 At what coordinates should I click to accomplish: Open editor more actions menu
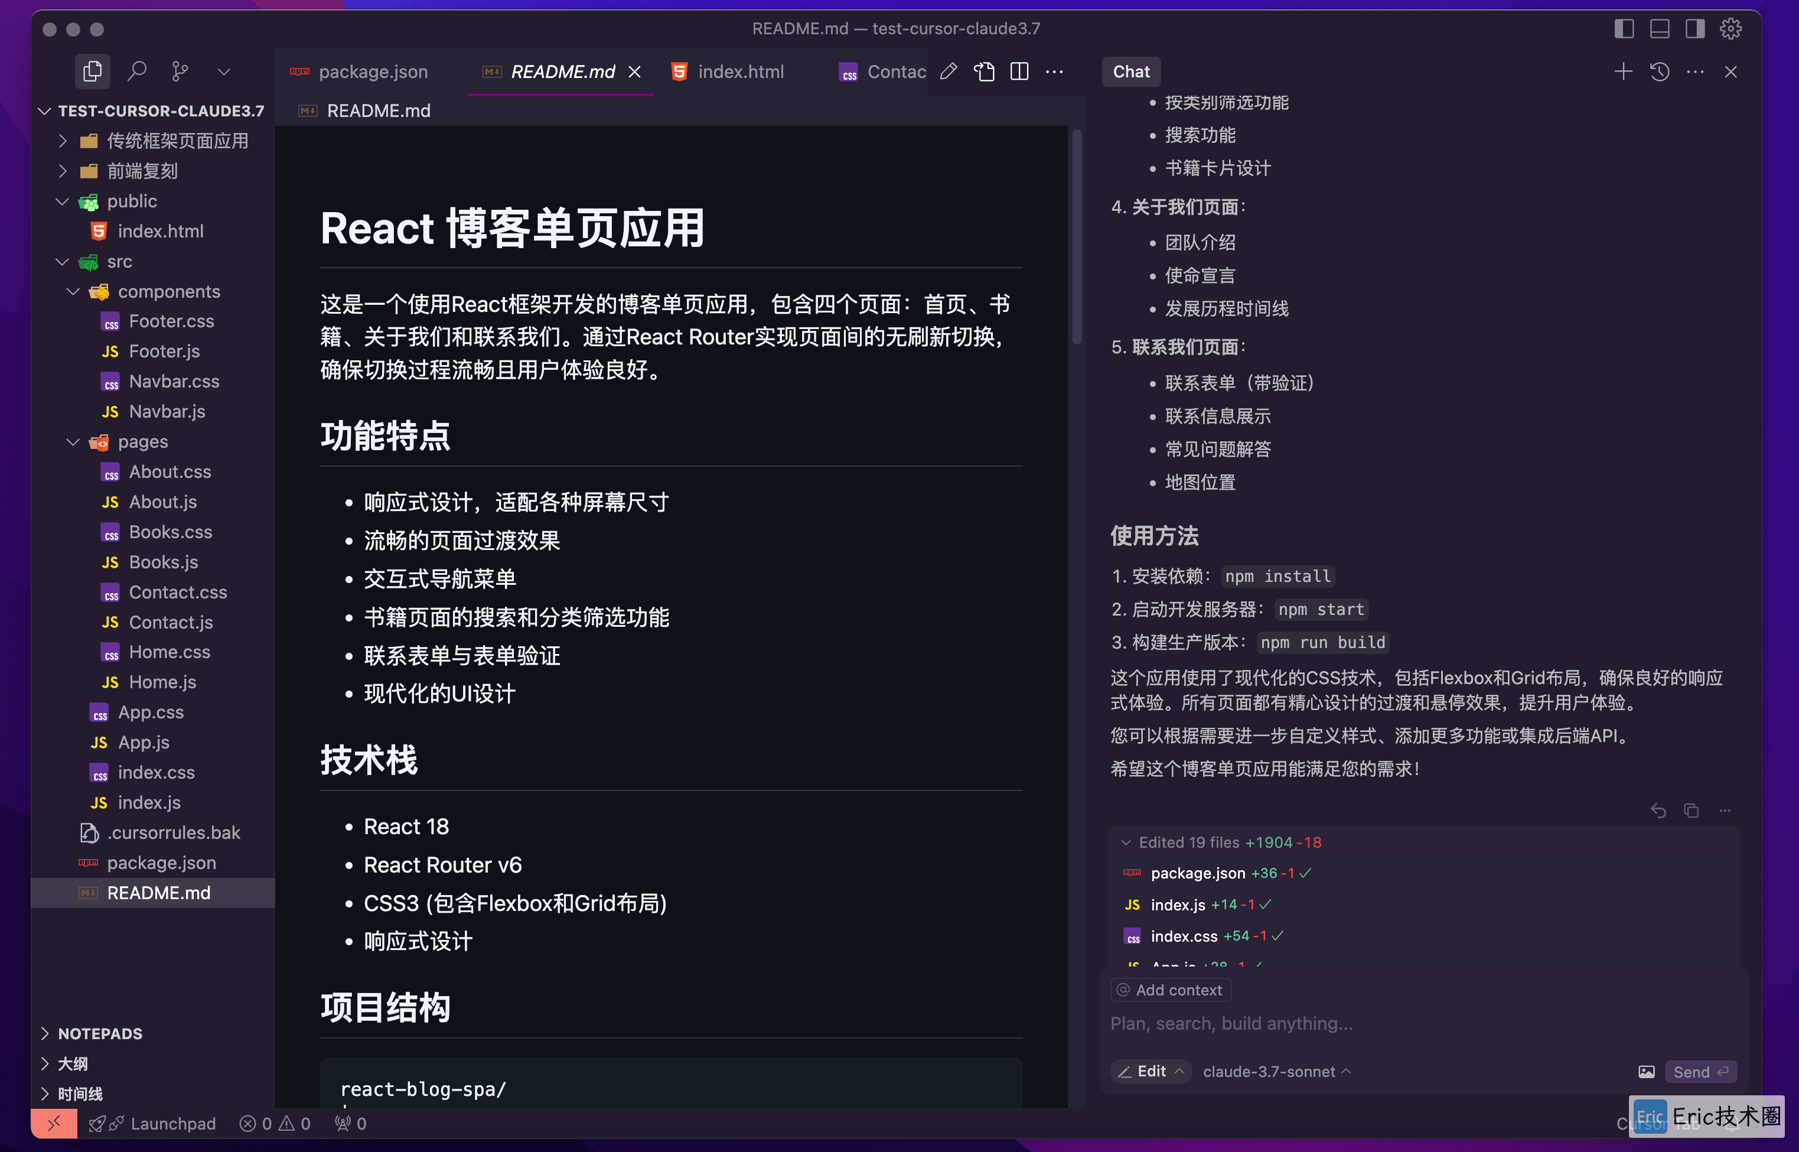coord(1054,72)
